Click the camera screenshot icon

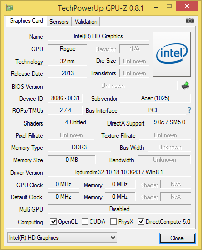190,21
